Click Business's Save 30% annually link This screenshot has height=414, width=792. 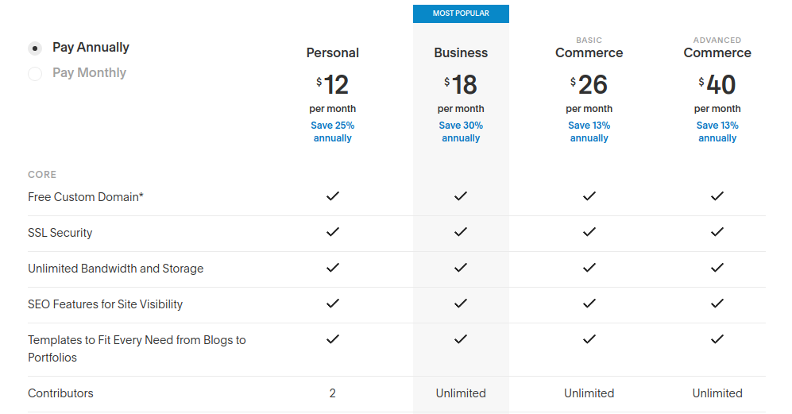tap(461, 132)
